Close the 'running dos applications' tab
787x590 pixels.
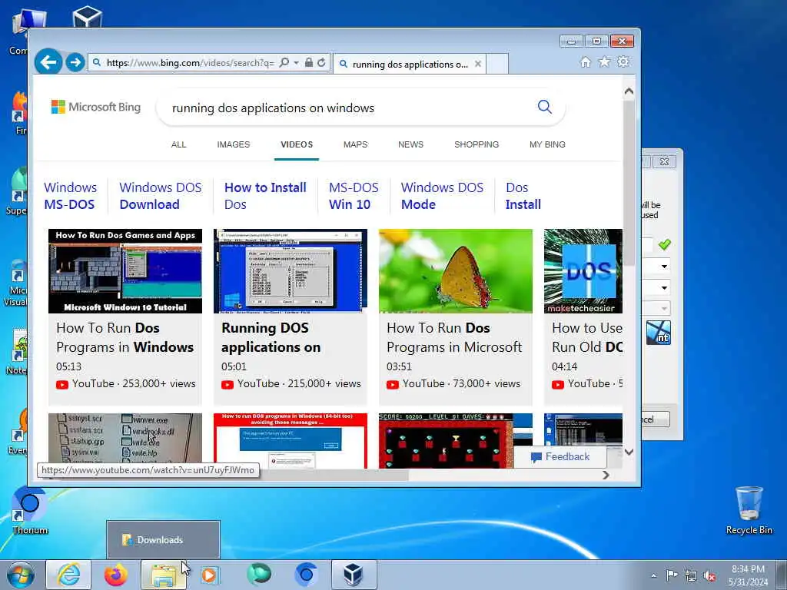pos(478,64)
